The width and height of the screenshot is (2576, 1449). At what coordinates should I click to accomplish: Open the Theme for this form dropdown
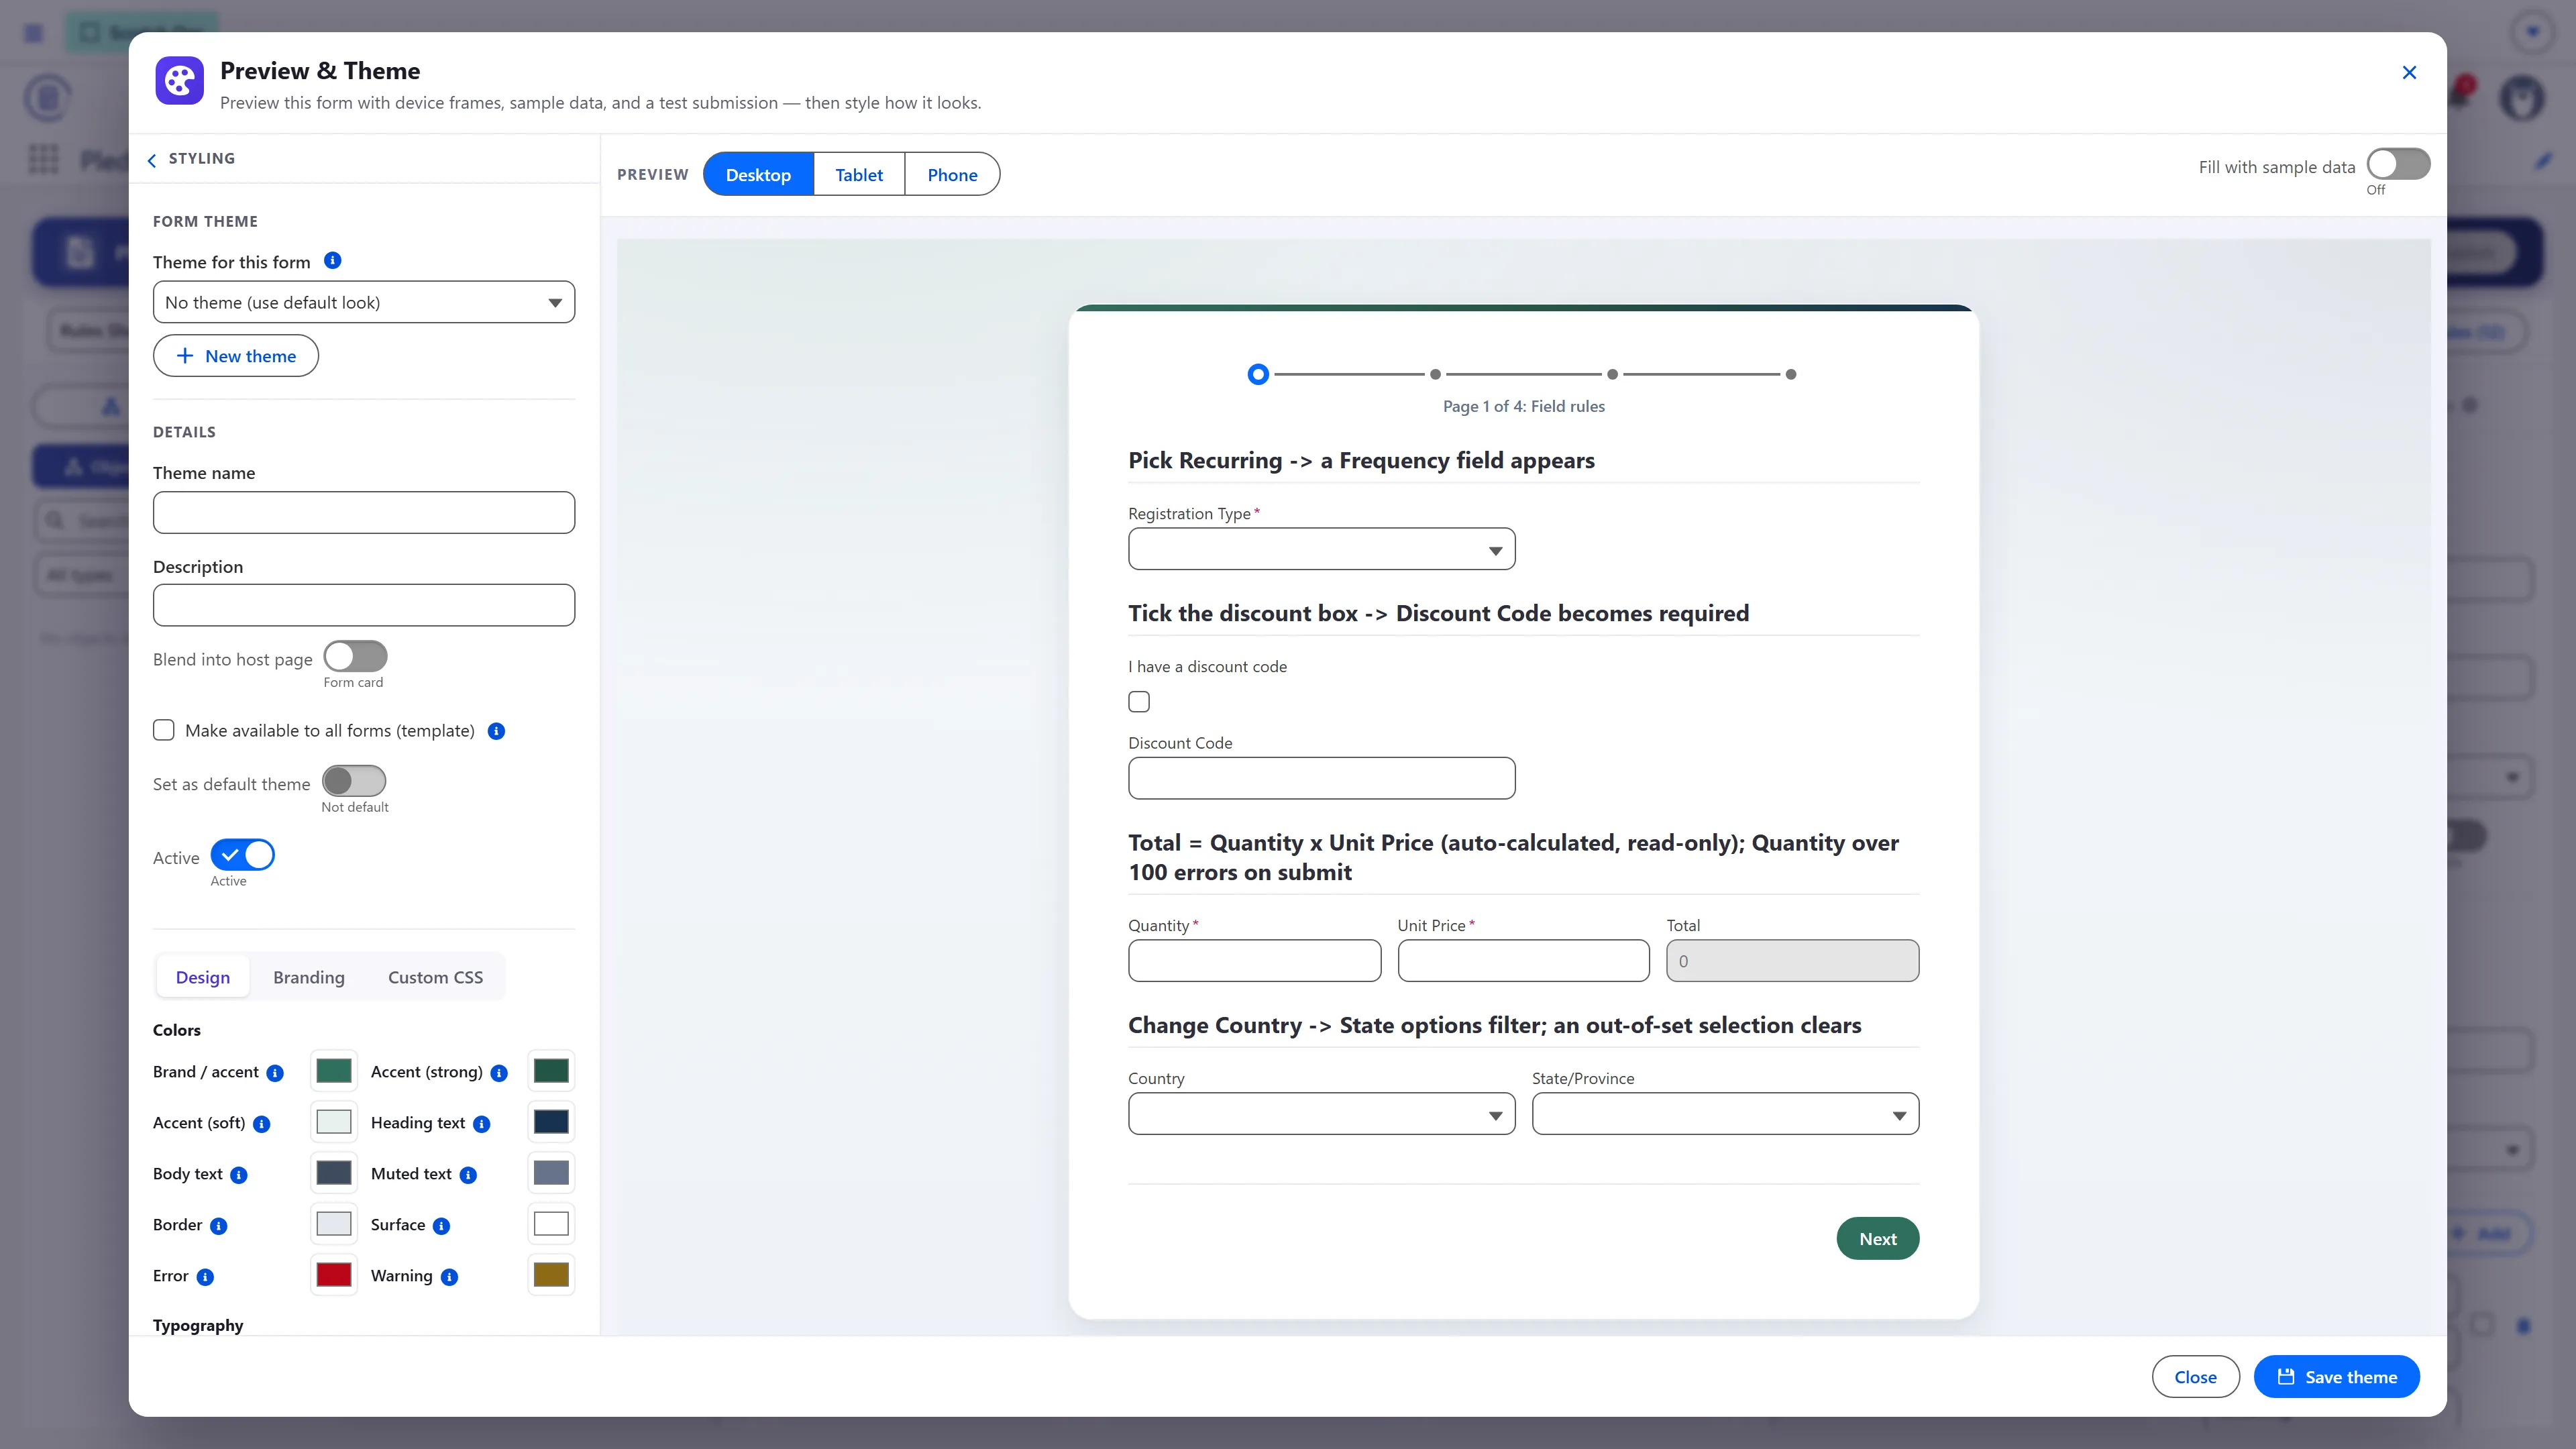[x=364, y=302]
